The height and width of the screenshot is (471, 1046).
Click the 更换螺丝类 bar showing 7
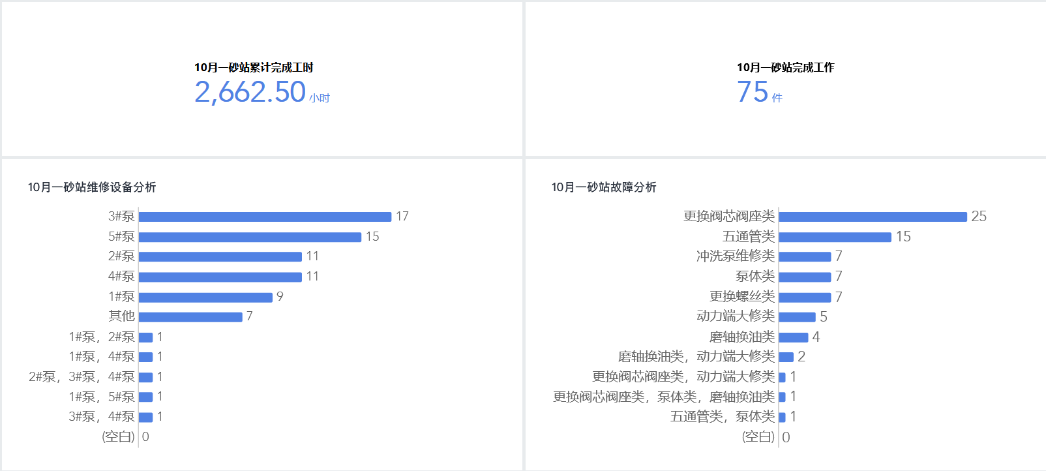805,297
